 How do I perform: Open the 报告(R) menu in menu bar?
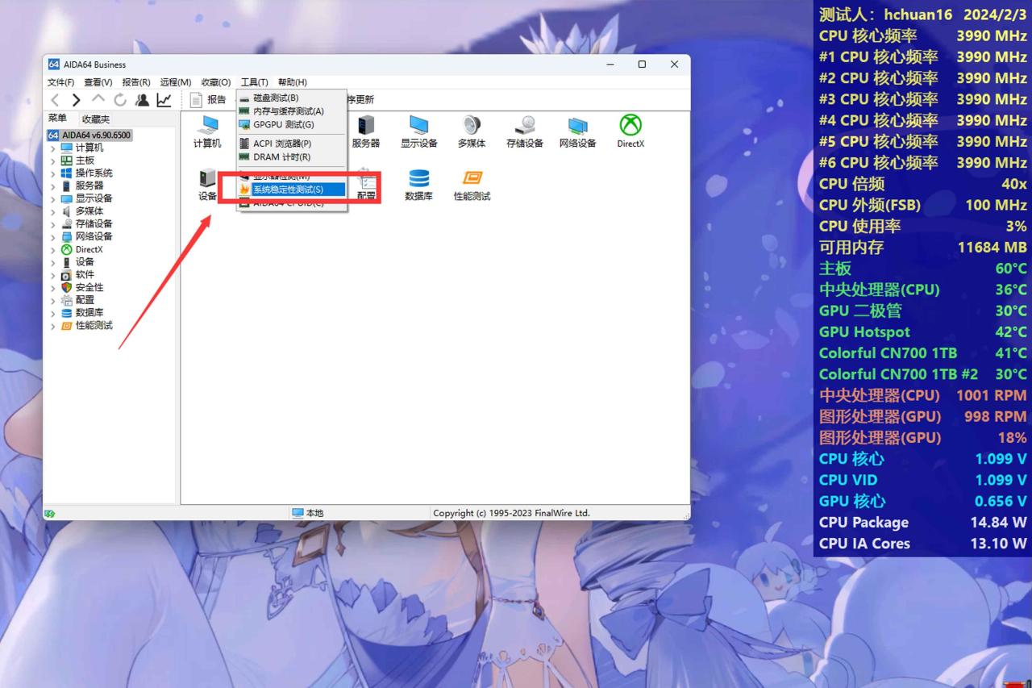click(136, 82)
